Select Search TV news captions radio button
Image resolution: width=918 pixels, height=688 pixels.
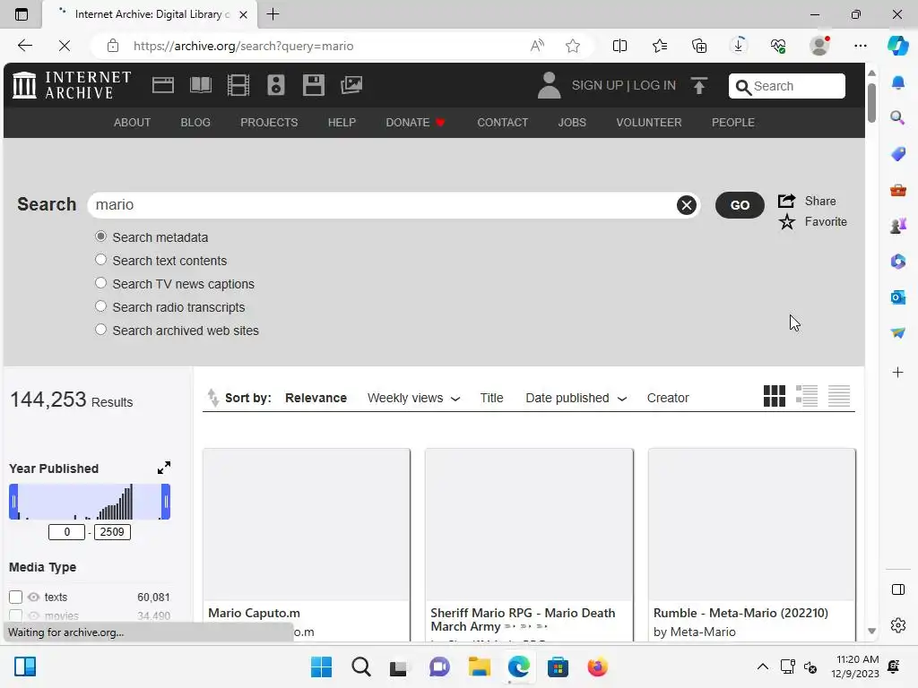coord(100,283)
